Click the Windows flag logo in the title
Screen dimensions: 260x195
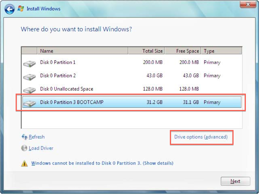[21, 9]
